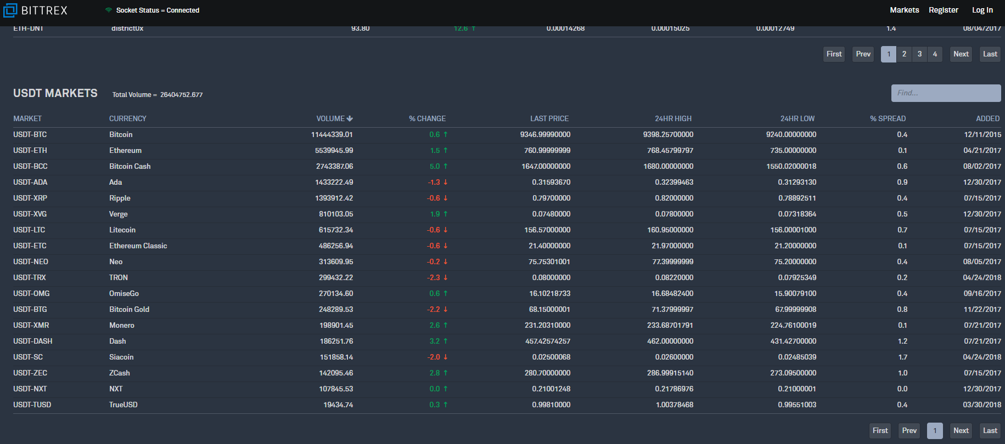Open the USDT-TUSD TrueUSD market
The image size is (1005, 444).
point(32,405)
